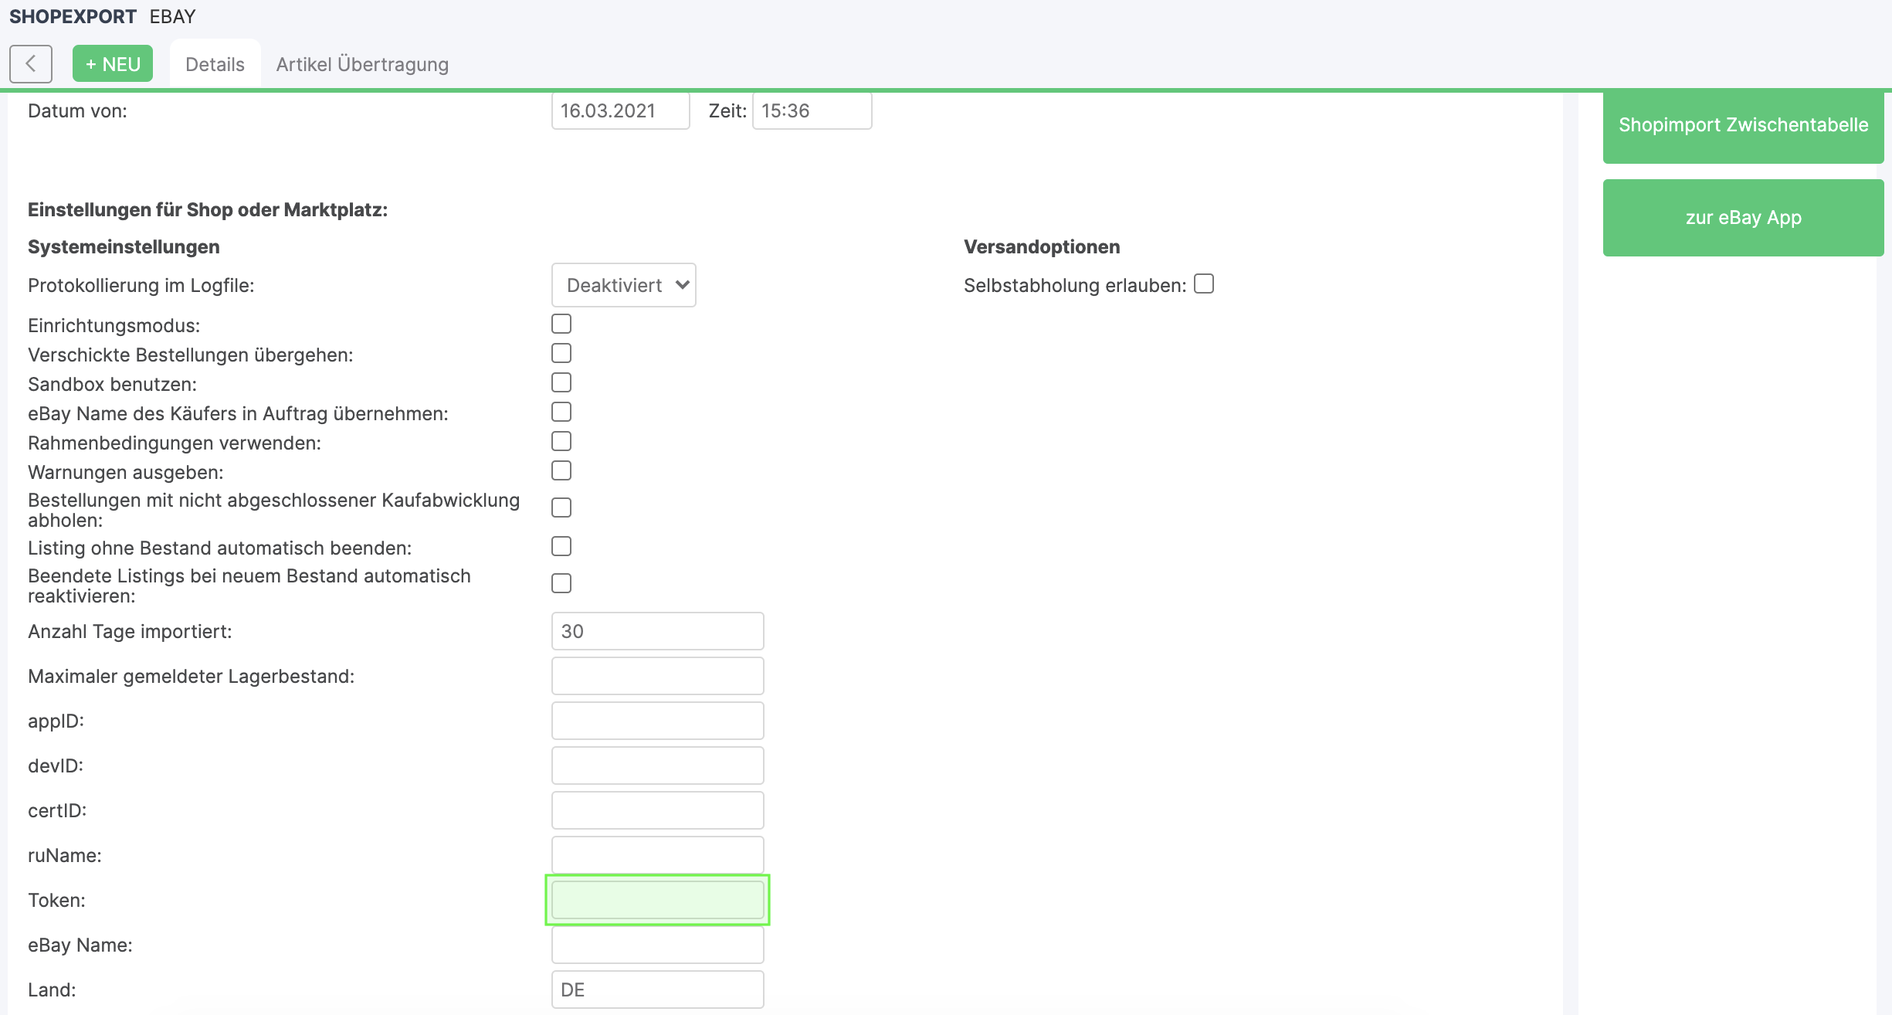Check Selbstabholung erlauben option
The height and width of the screenshot is (1015, 1892).
tap(1204, 284)
